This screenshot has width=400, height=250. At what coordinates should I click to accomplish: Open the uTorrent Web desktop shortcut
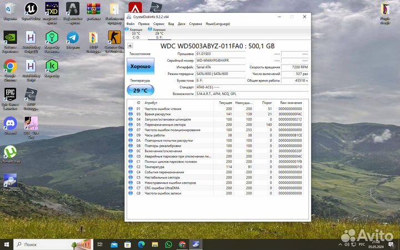click(x=10, y=152)
